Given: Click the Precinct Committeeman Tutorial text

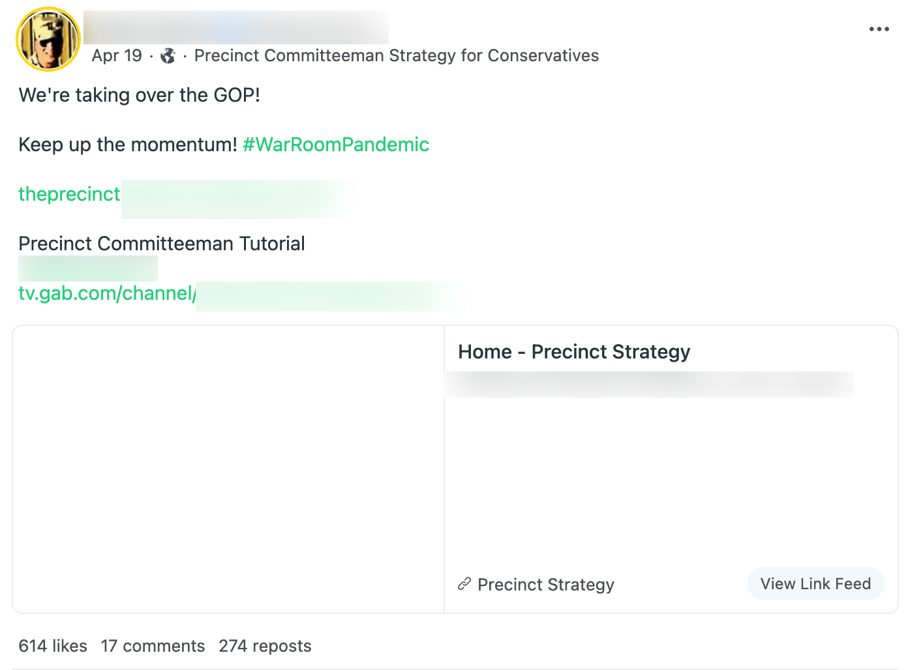Looking at the screenshot, I should pyautogui.click(x=161, y=243).
